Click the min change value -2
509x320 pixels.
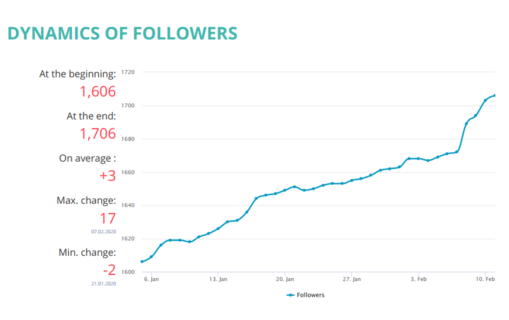coord(109,270)
